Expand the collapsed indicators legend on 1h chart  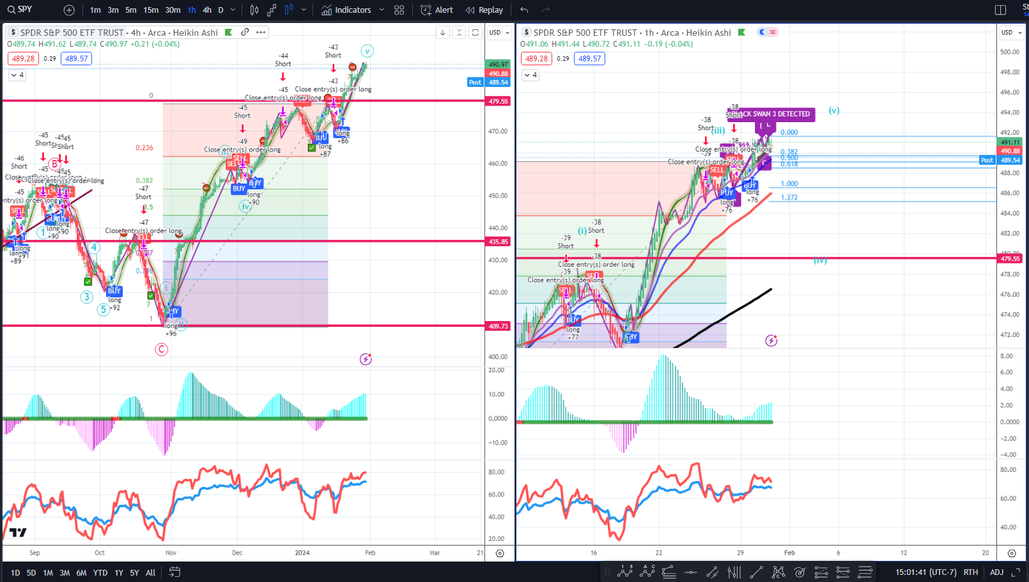click(531, 75)
